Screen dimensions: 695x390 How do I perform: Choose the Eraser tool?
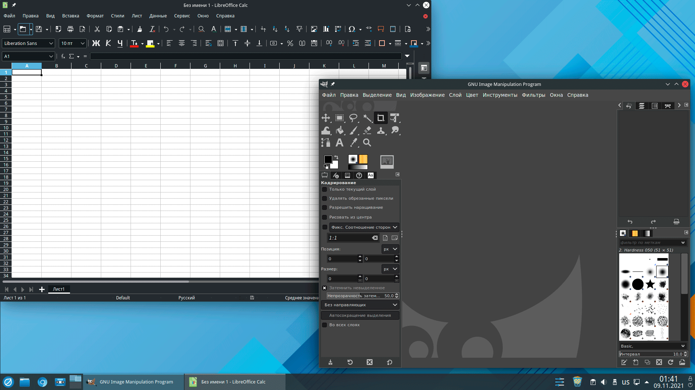click(367, 130)
